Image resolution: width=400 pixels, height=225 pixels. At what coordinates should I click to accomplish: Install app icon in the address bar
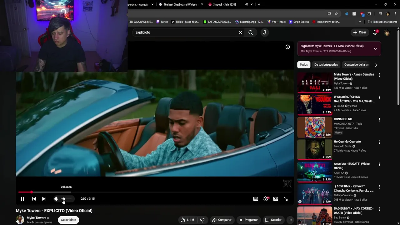click(x=329, y=14)
